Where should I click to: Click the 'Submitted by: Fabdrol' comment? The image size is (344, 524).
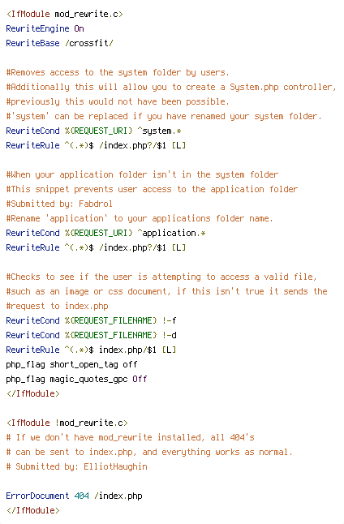[59, 204]
